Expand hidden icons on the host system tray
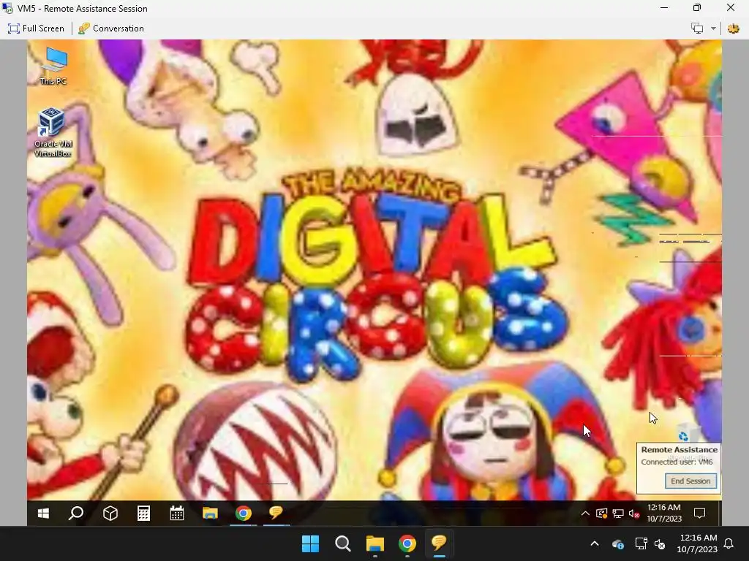The image size is (749, 561). pyautogui.click(x=594, y=543)
